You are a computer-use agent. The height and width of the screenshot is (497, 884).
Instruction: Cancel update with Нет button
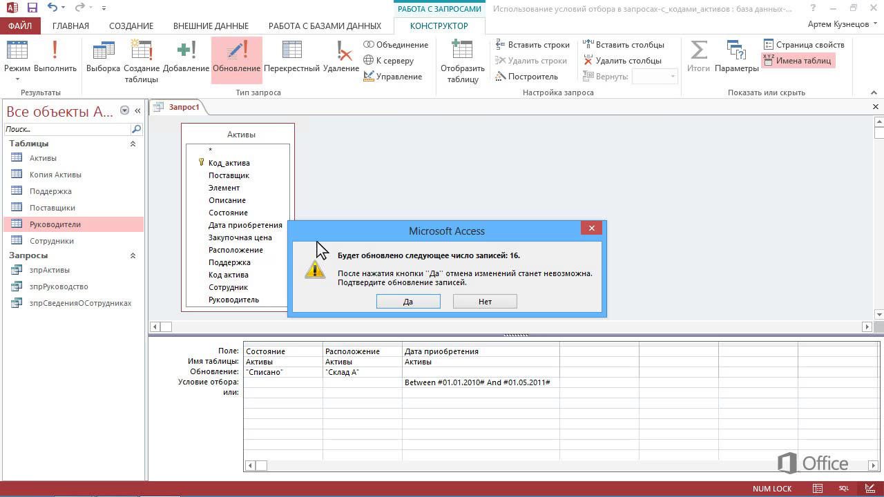(485, 302)
